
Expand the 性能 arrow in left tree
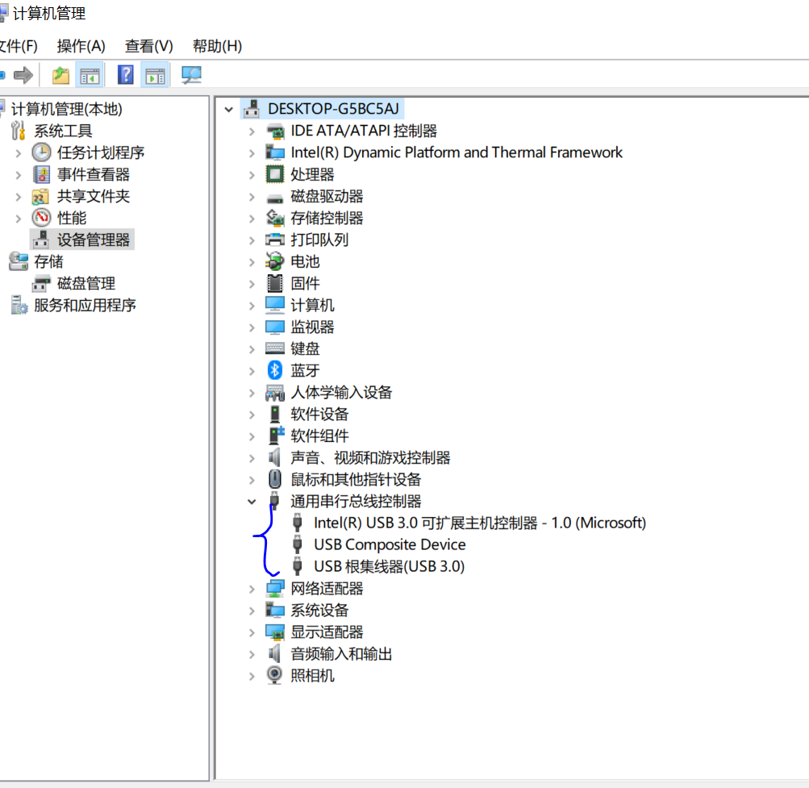(x=19, y=219)
